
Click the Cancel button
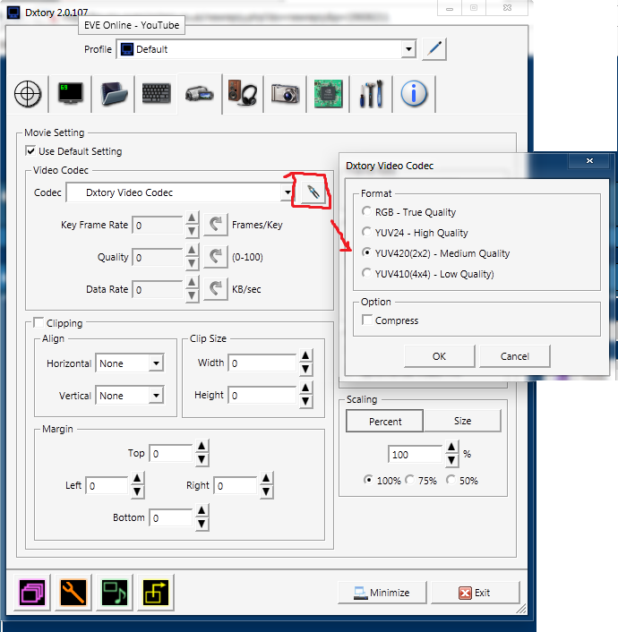coord(514,356)
